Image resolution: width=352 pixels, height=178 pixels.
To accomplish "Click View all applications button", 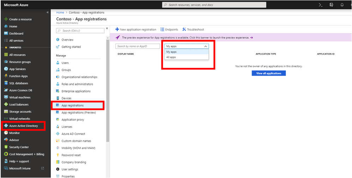I will (x=269, y=73).
